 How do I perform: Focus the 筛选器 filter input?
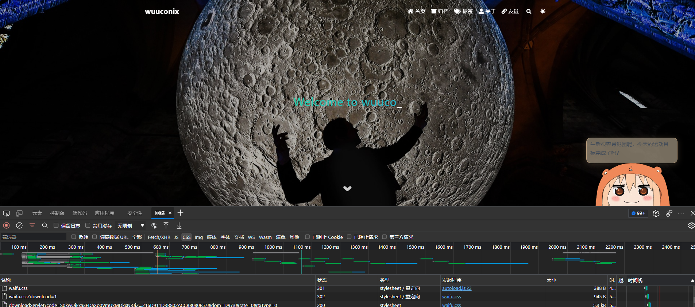[34, 237]
